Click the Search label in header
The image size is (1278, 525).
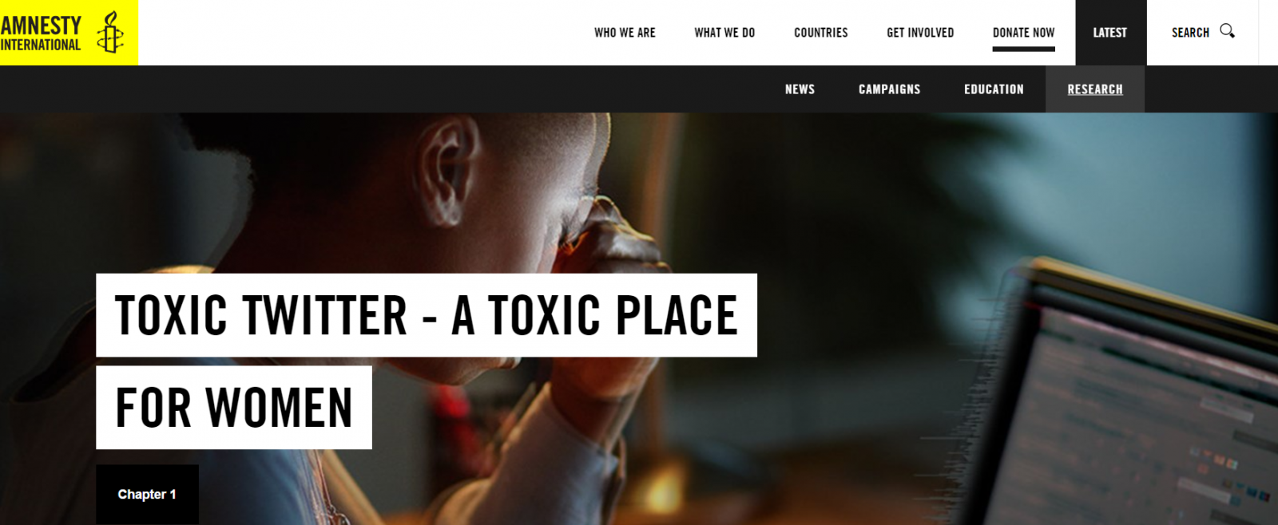[1190, 33]
